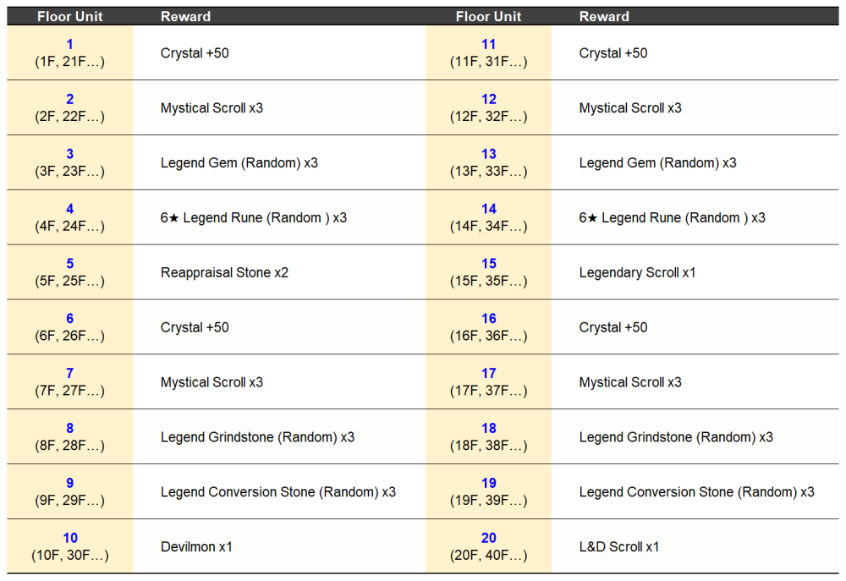
Task: Click floor unit number 7
Action: (70, 373)
